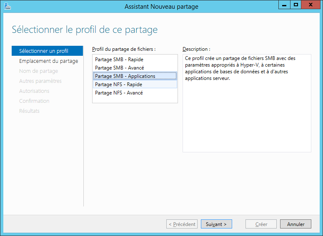
Task: Switch to the Autorisations step
Action: coord(34,91)
